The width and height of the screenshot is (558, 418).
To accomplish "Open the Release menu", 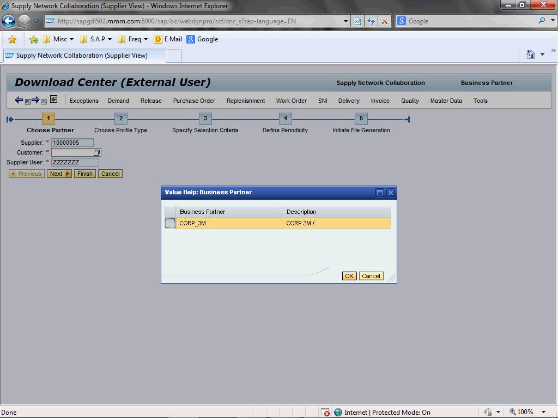I will point(151,101).
